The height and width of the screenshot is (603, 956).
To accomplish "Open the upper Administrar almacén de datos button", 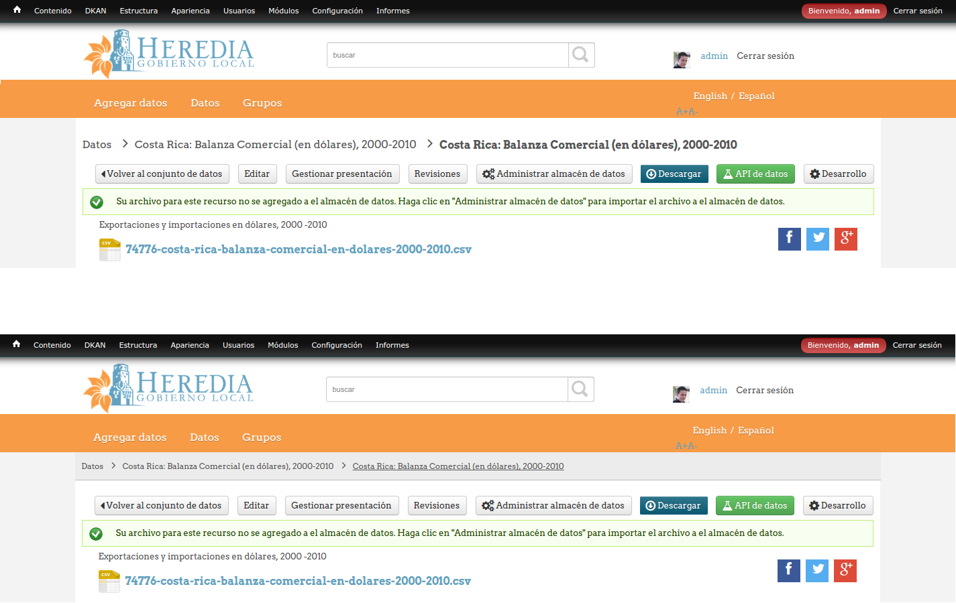I will 554,174.
